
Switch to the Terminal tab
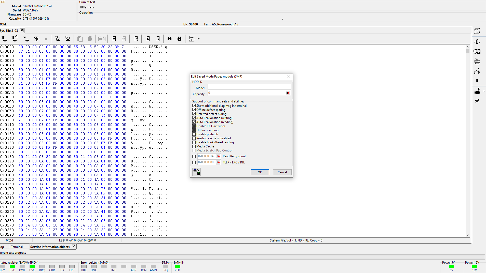17,247
